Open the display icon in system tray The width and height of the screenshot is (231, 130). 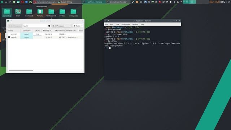point(178,2)
